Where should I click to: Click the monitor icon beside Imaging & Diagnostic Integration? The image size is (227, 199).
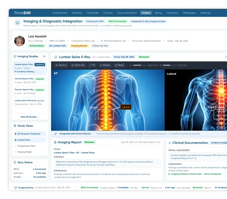point(17,23)
